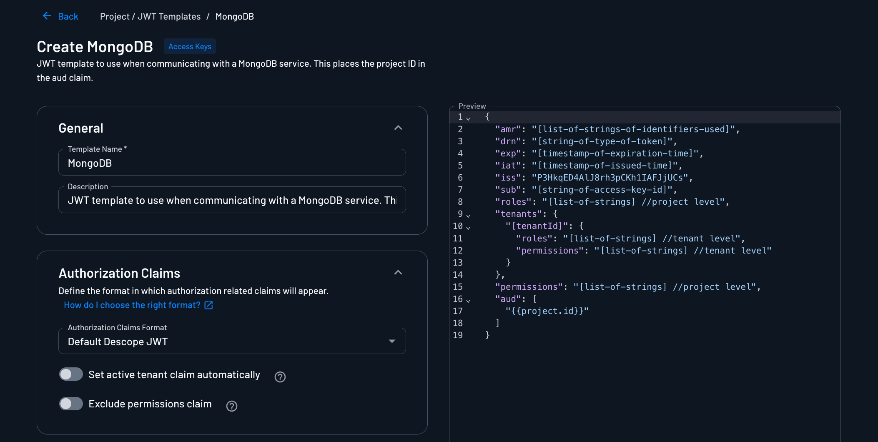Image resolution: width=878 pixels, height=442 pixels.
Task: Click the "[tenantId]" key in preview
Action: point(537,226)
